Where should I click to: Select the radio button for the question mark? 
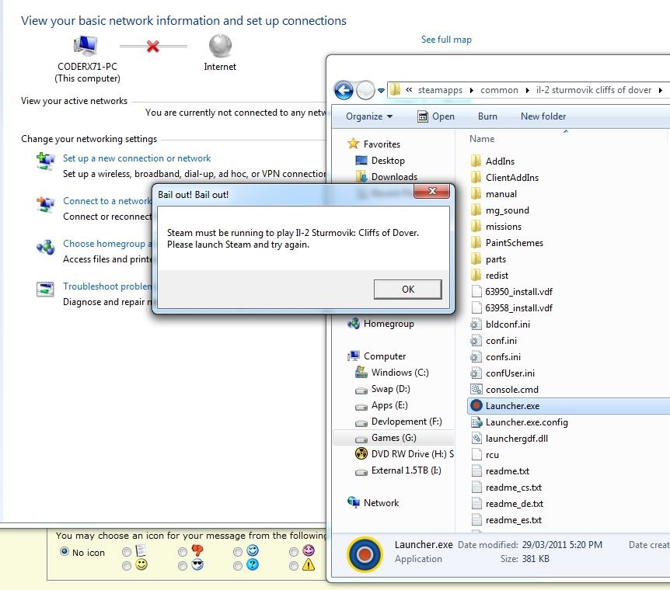tap(238, 566)
